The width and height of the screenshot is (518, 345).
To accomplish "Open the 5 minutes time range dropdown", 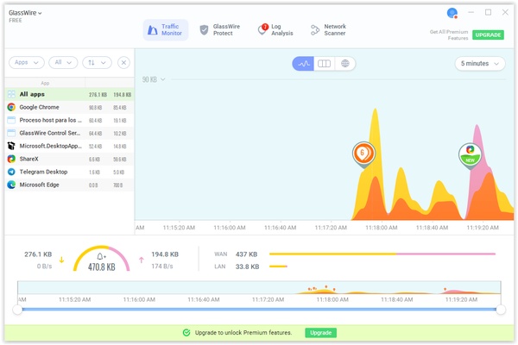I will click(479, 64).
